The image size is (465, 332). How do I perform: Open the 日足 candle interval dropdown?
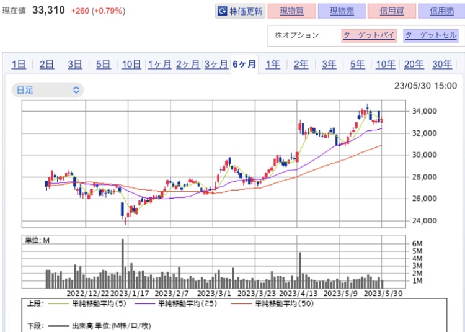coord(48,90)
